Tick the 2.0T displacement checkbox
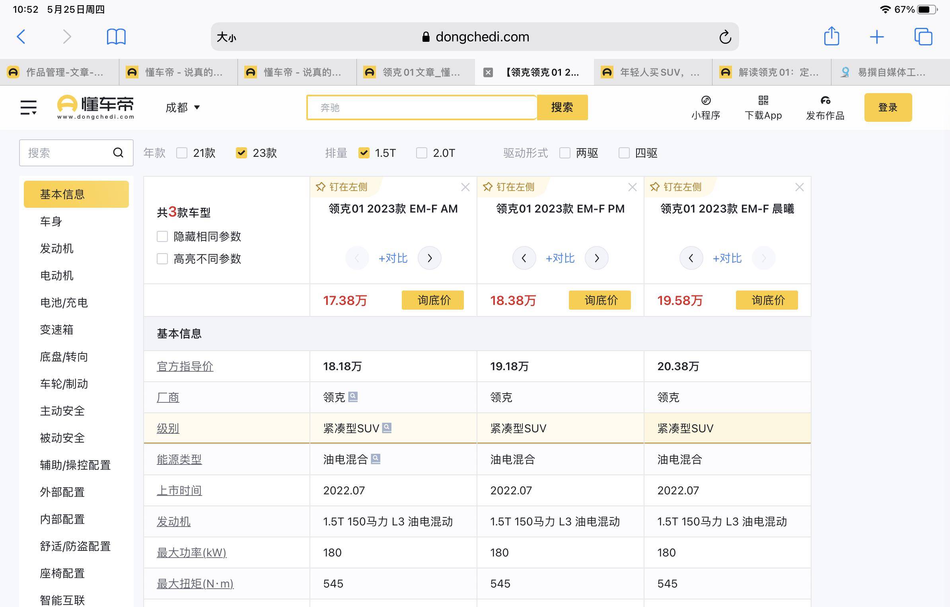Viewport: 950px width, 607px height. (421, 153)
